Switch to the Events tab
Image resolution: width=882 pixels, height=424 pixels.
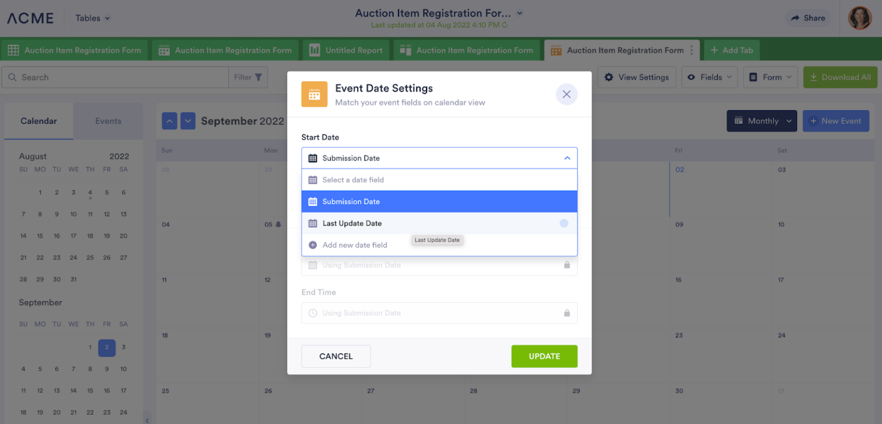108,121
